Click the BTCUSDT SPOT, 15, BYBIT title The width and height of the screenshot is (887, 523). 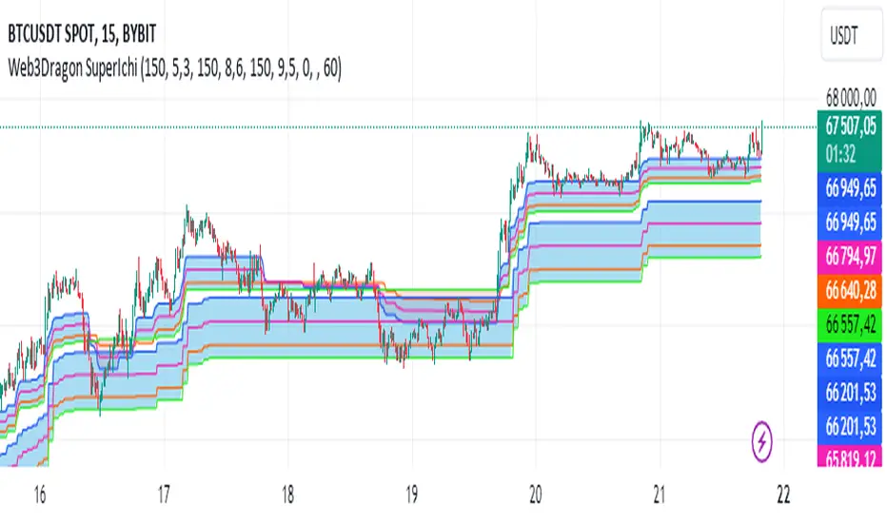click(x=82, y=34)
